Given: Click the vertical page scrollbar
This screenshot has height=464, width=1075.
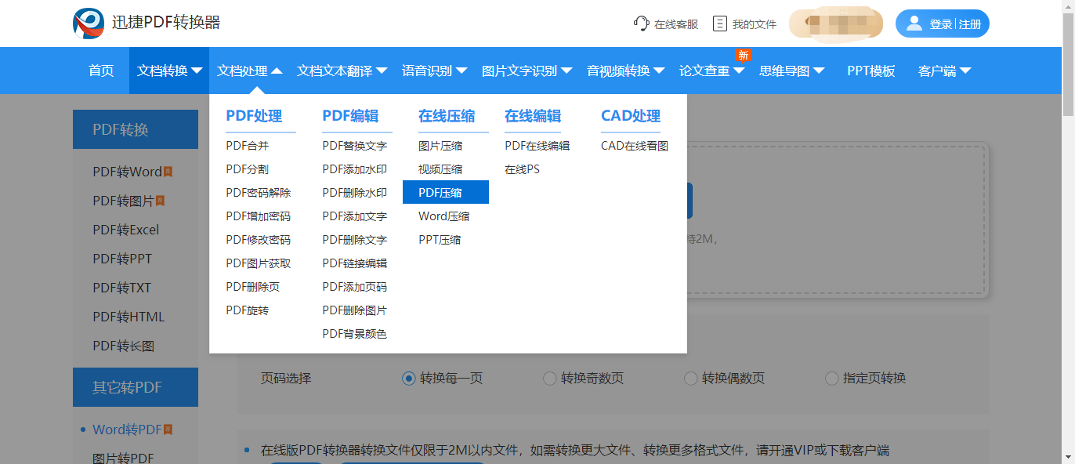Looking at the screenshot, I should pos(1068,232).
